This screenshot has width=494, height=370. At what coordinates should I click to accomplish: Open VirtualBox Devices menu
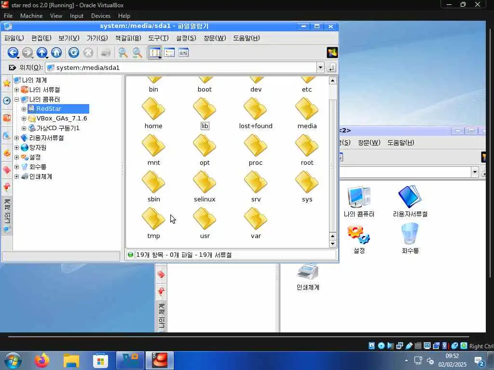(x=100, y=16)
